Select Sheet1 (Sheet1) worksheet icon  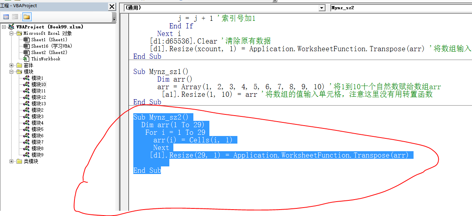point(26,40)
